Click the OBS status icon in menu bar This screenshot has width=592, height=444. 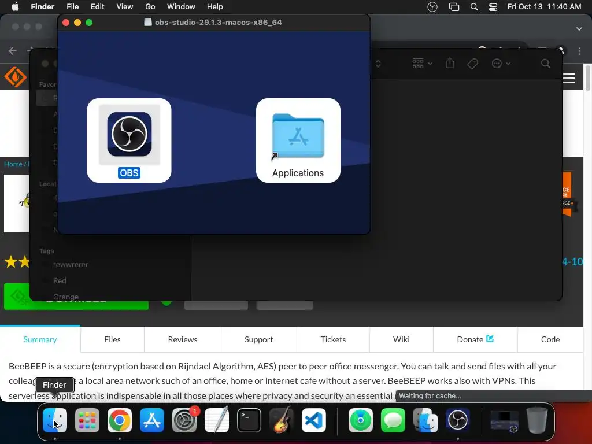coord(432,7)
